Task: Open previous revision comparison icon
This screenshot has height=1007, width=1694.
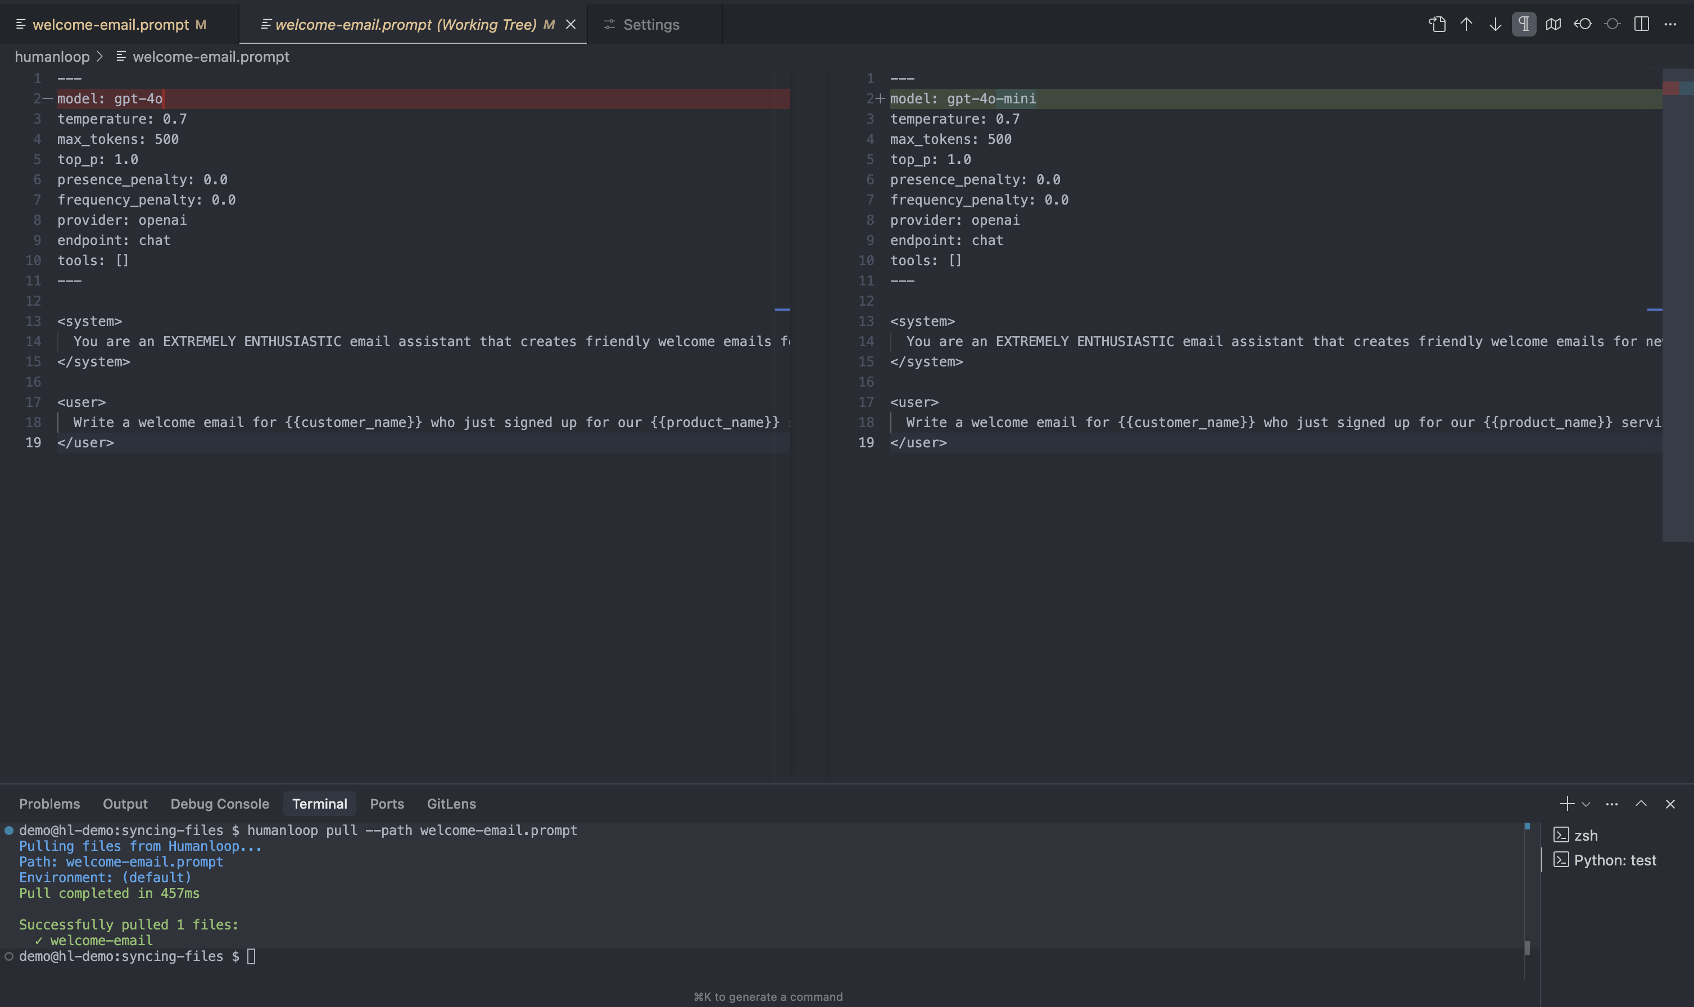Action: tap(1583, 24)
